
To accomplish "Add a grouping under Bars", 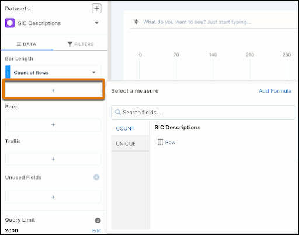I will pyautogui.click(x=53, y=124).
